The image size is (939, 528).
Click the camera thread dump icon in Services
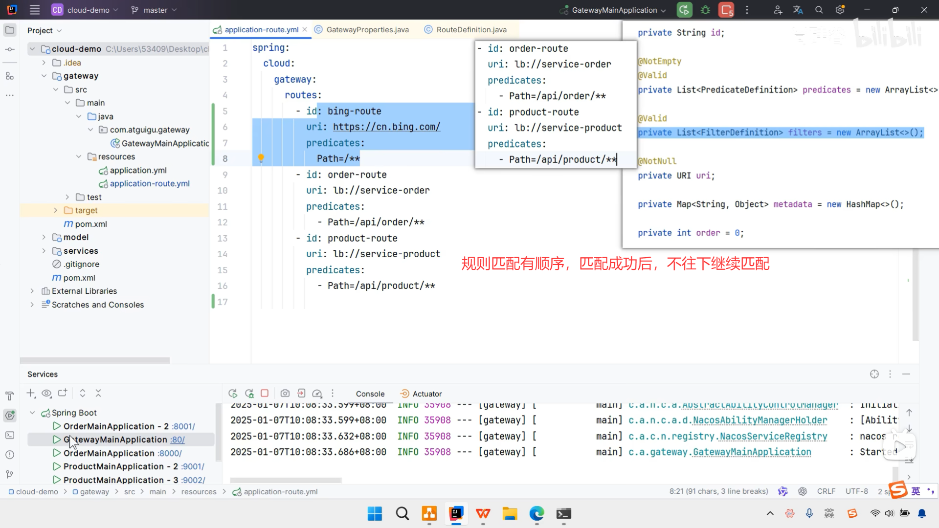[285, 394]
